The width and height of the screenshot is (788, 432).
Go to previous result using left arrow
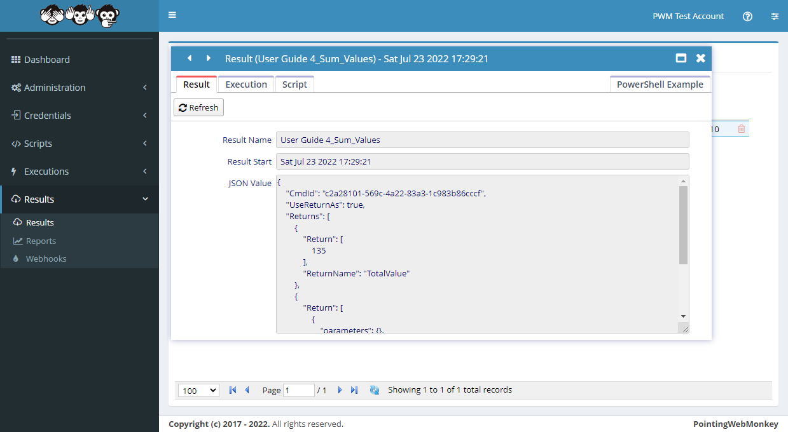[x=189, y=58]
